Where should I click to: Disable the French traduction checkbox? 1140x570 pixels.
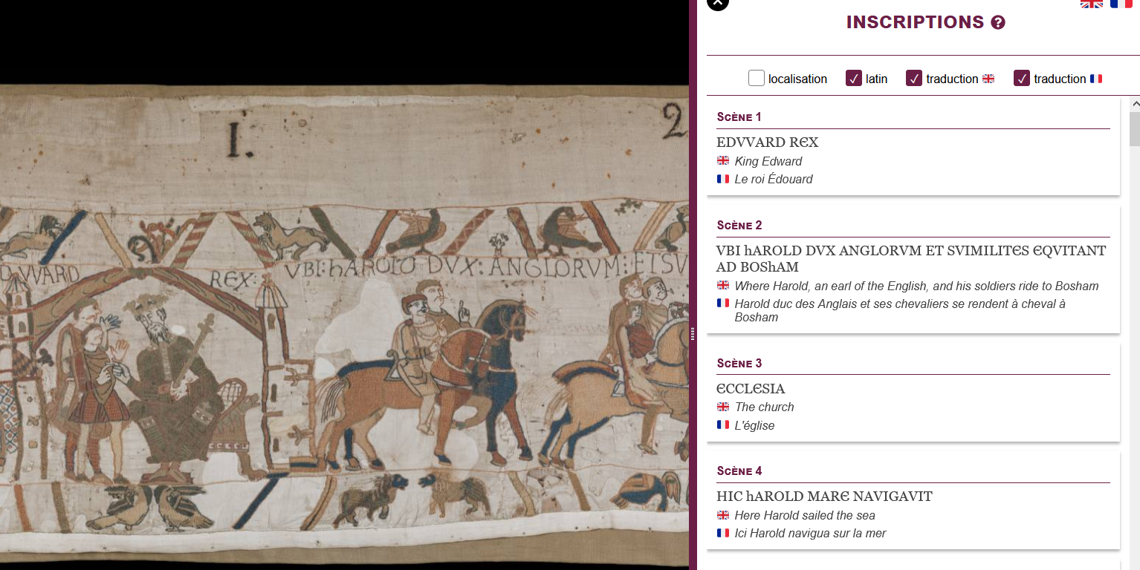point(1022,79)
